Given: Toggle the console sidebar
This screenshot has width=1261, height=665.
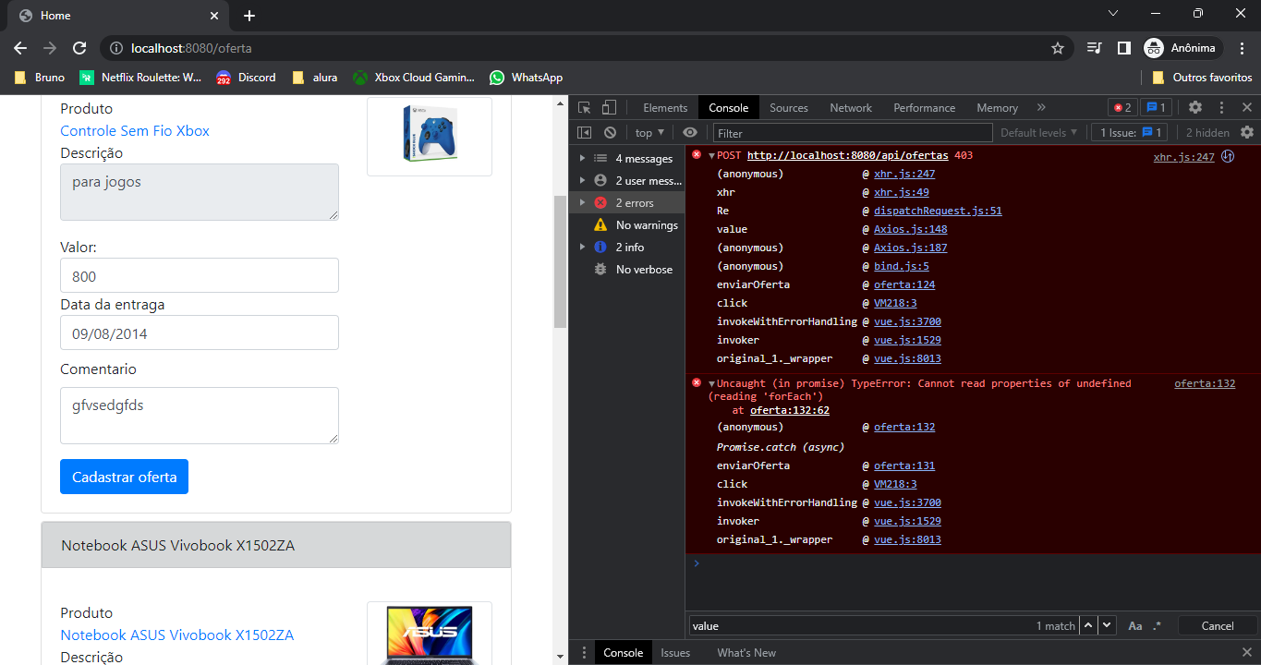Looking at the screenshot, I should tap(585, 133).
